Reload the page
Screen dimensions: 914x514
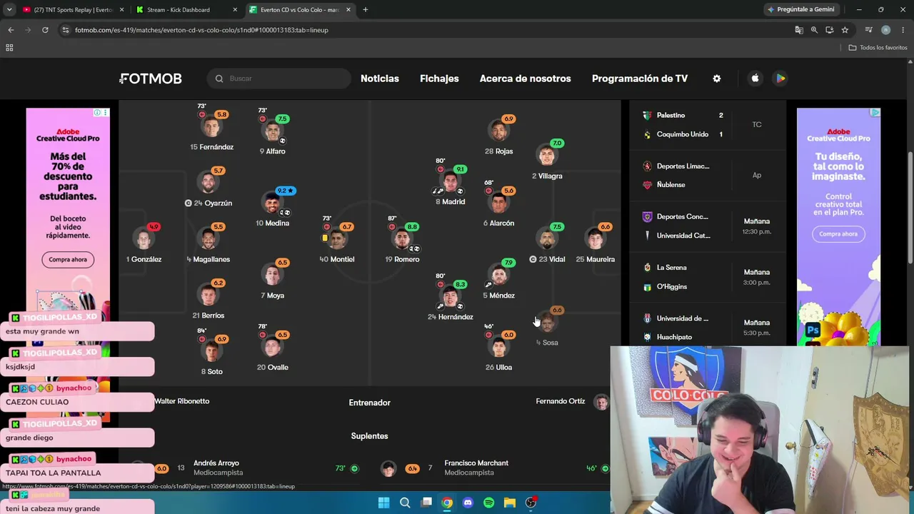45,30
